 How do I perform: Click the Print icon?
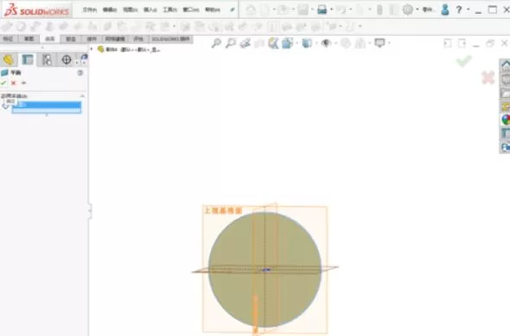tap(322, 10)
